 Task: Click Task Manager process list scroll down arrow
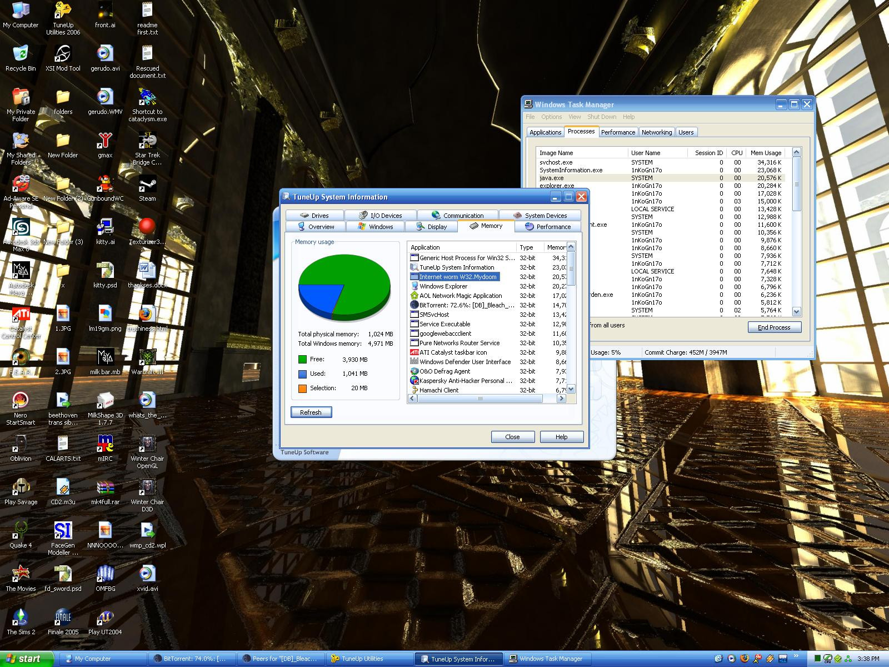pyautogui.click(x=796, y=311)
